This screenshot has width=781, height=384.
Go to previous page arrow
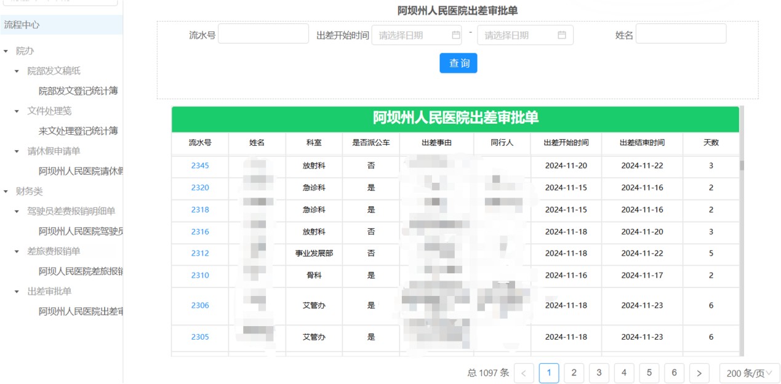[524, 373]
